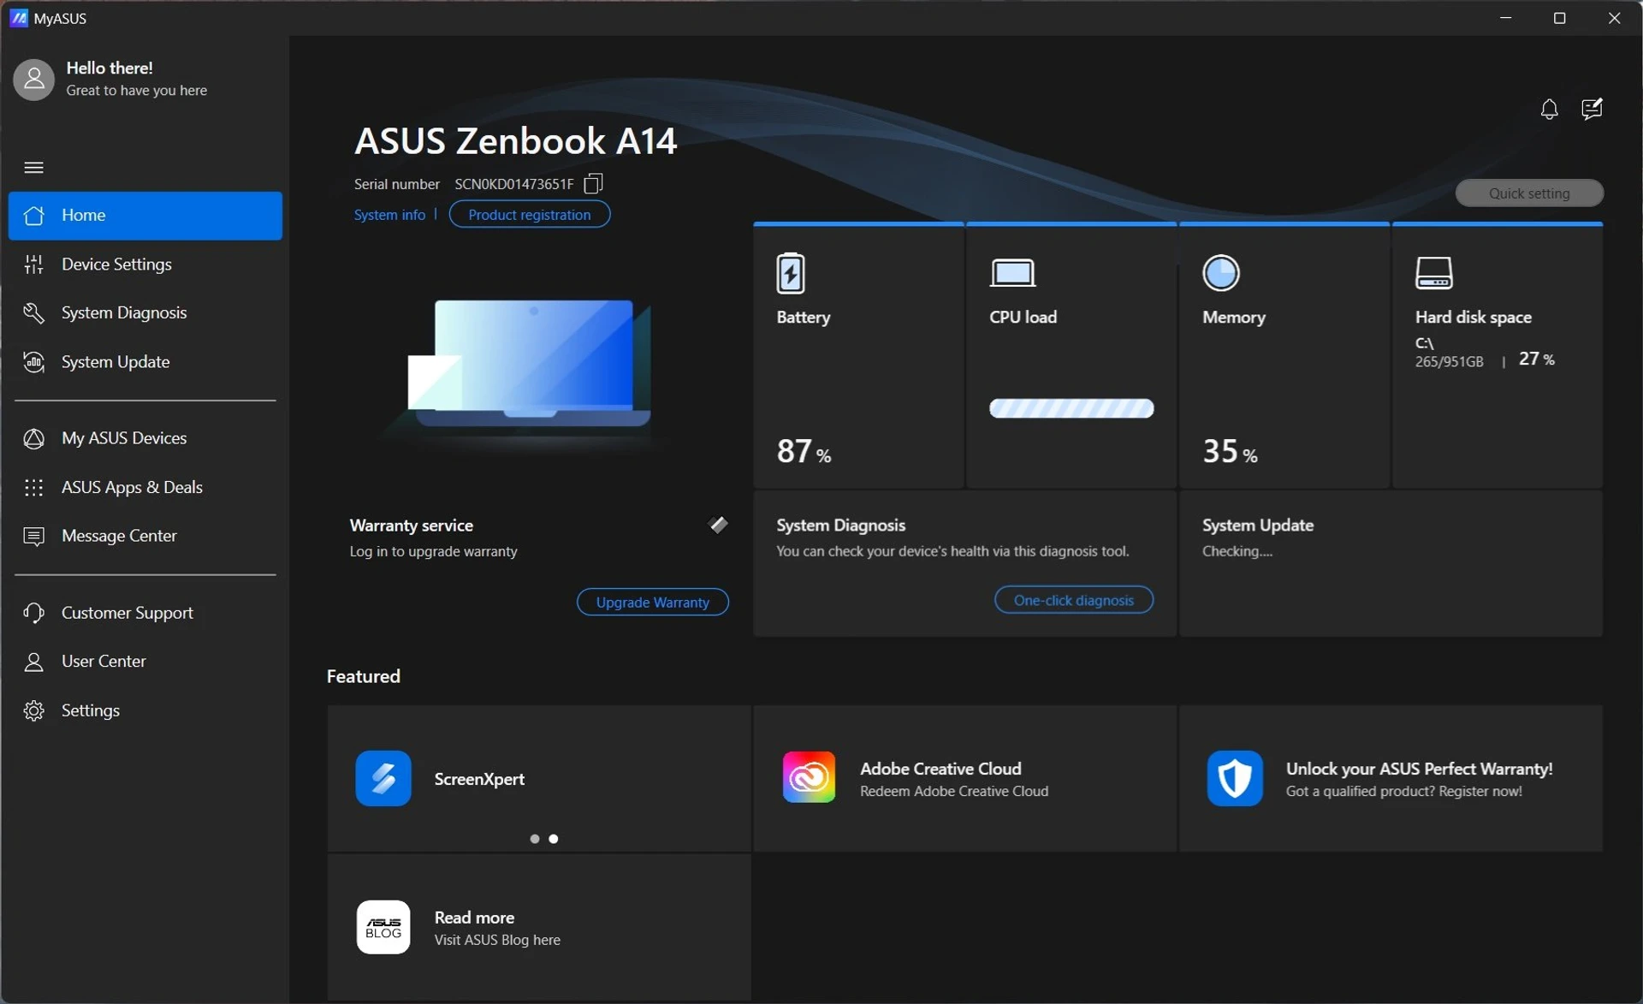Open System Diagnosis in the sidebar
The width and height of the screenshot is (1643, 1004).
[145, 313]
